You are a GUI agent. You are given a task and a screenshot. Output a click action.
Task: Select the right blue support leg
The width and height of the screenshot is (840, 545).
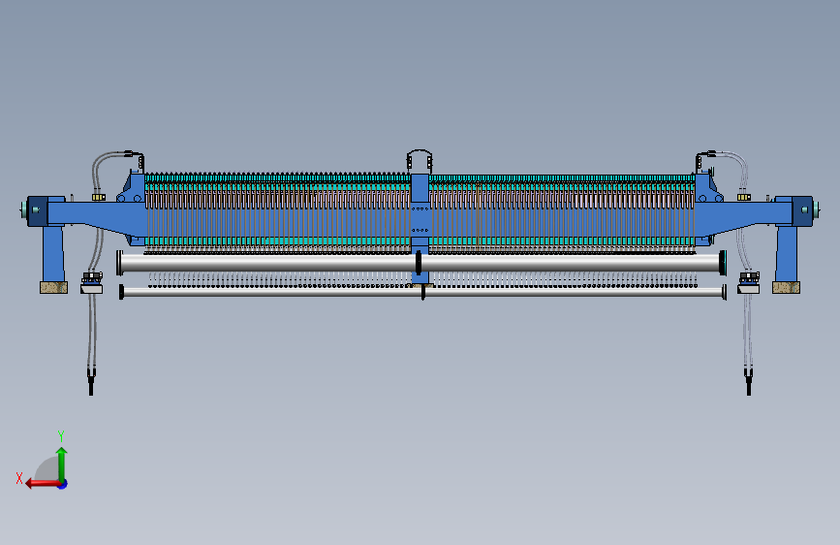tap(787, 254)
